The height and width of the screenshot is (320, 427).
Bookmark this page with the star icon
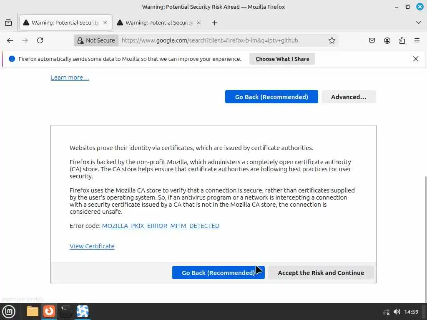pyautogui.click(x=332, y=40)
